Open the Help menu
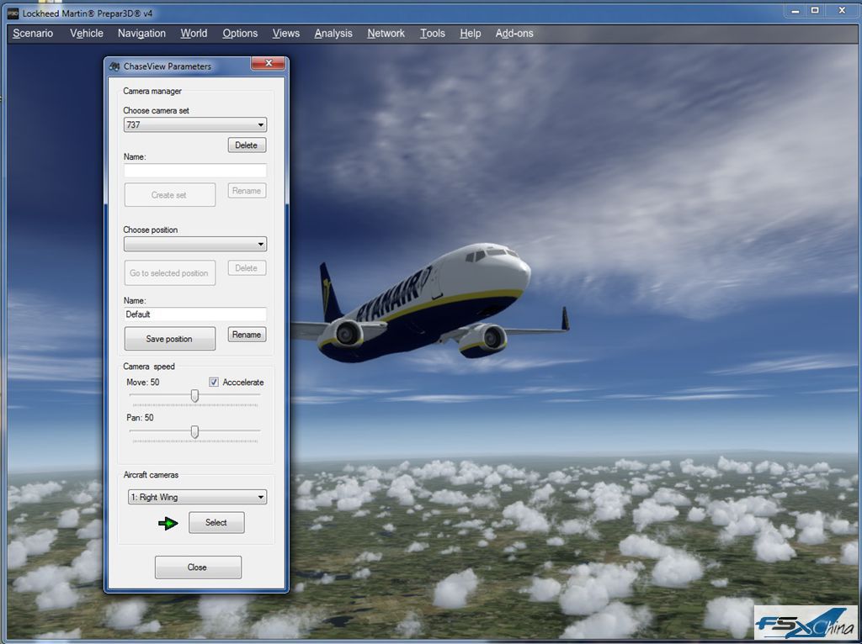The image size is (862, 644). pyautogui.click(x=470, y=34)
